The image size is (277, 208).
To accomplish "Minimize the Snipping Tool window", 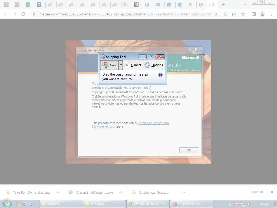I will click(x=142, y=57).
